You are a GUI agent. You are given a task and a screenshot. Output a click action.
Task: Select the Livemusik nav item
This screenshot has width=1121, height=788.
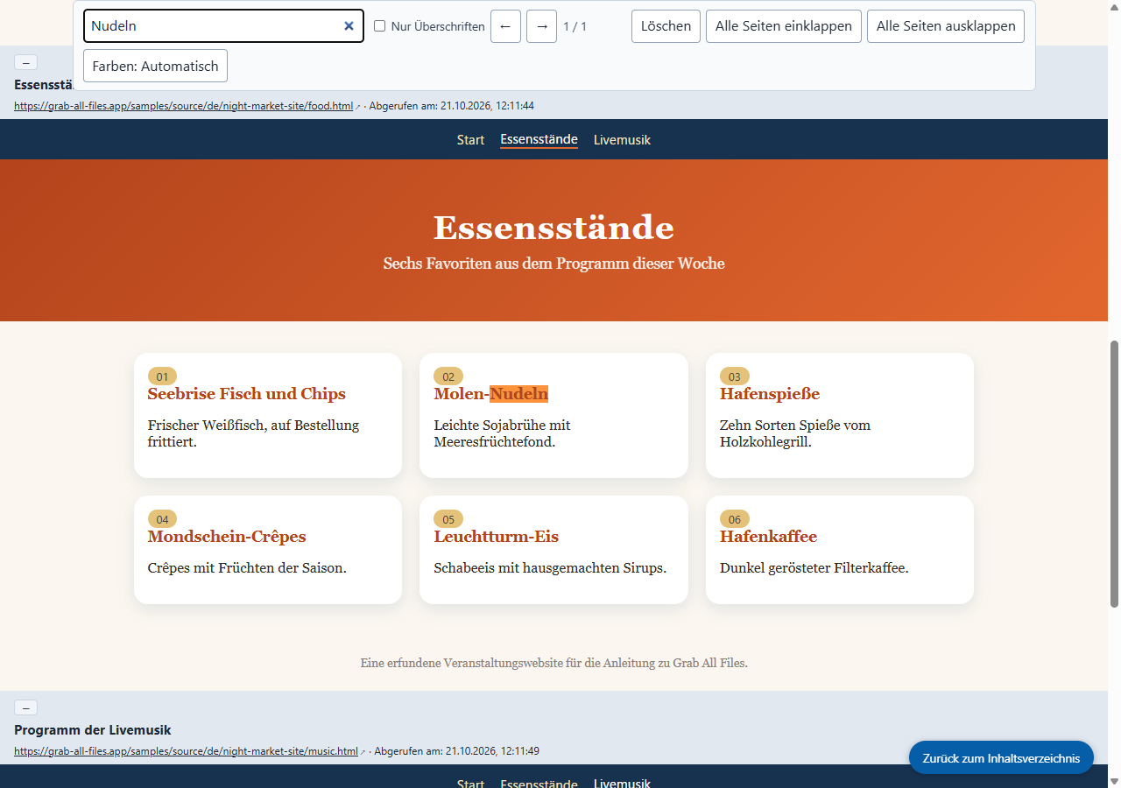tap(622, 140)
